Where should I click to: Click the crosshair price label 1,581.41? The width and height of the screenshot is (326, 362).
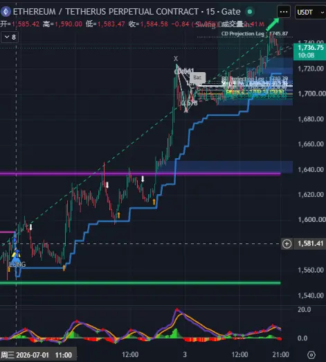[310, 243]
